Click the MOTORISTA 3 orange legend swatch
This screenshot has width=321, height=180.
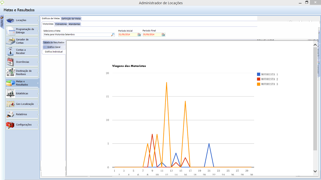pos(259,84)
